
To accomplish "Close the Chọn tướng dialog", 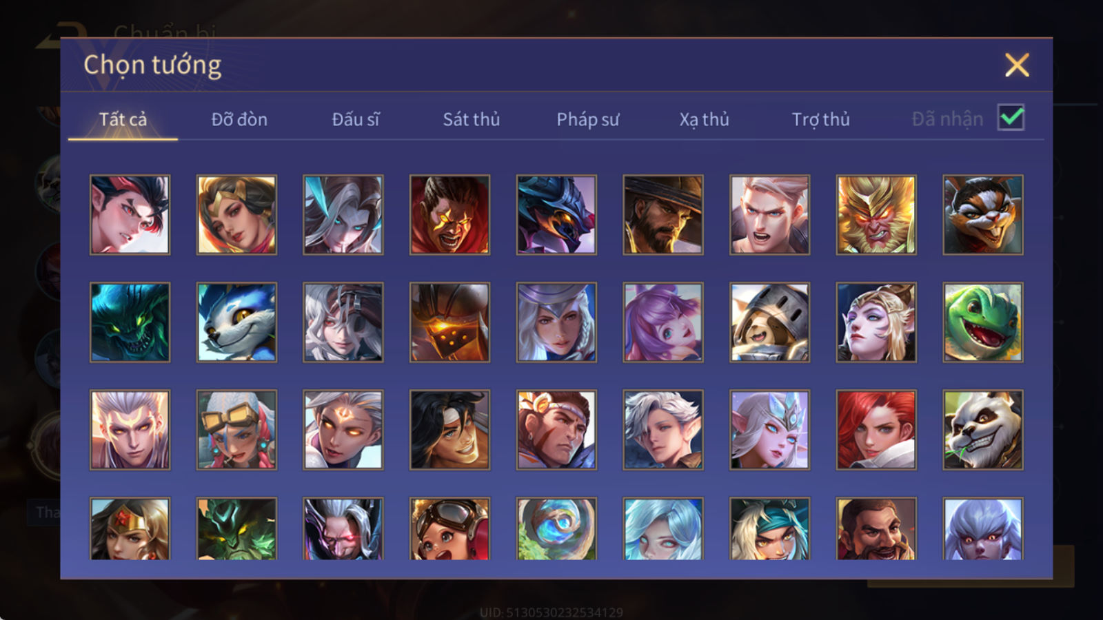I will (x=1017, y=65).
